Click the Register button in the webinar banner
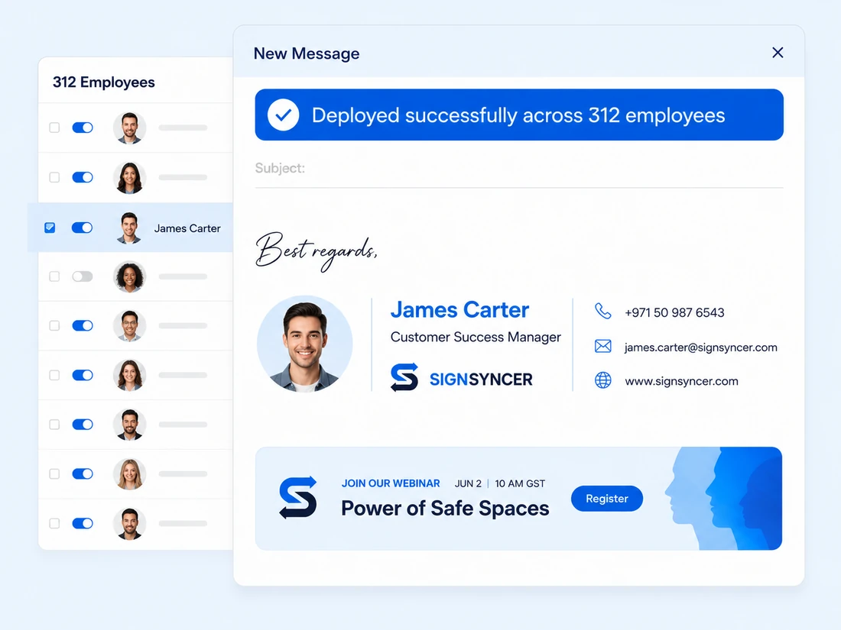841x630 pixels. click(606, 499)
